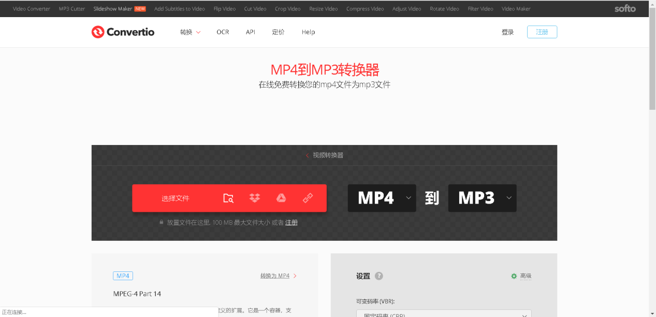Open Rotate Video tool
Screen dimensions: 656x317
click(x=444, y=9)
